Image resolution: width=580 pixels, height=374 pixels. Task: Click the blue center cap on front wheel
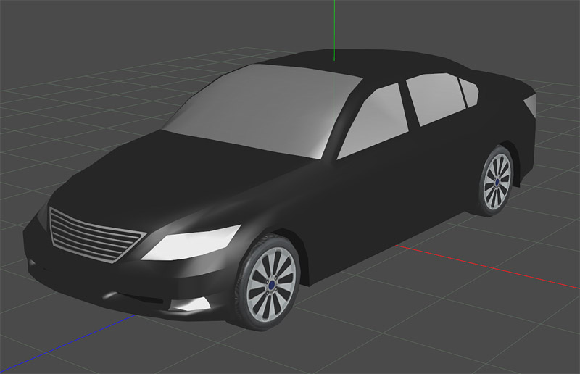[x=272, y=284]
